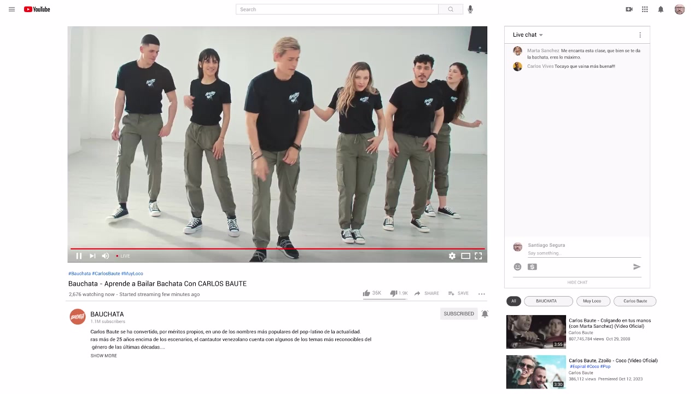Click Marta Sanchez's chat avatar

tap(517, 51)
